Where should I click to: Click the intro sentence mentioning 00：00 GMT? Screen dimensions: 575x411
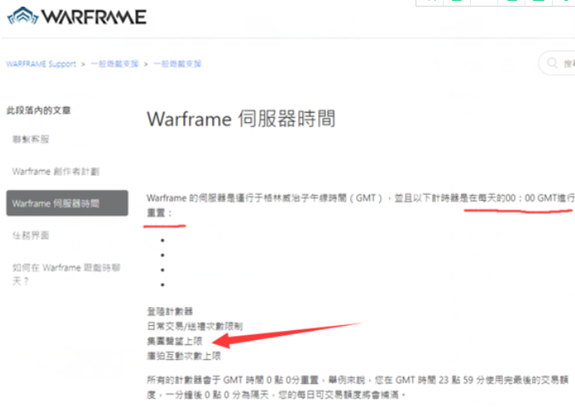[361, 205]
